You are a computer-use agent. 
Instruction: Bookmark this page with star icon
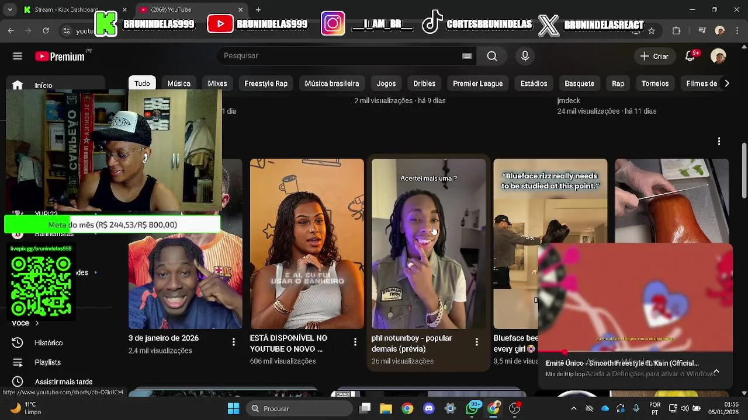tap(652, 30)
